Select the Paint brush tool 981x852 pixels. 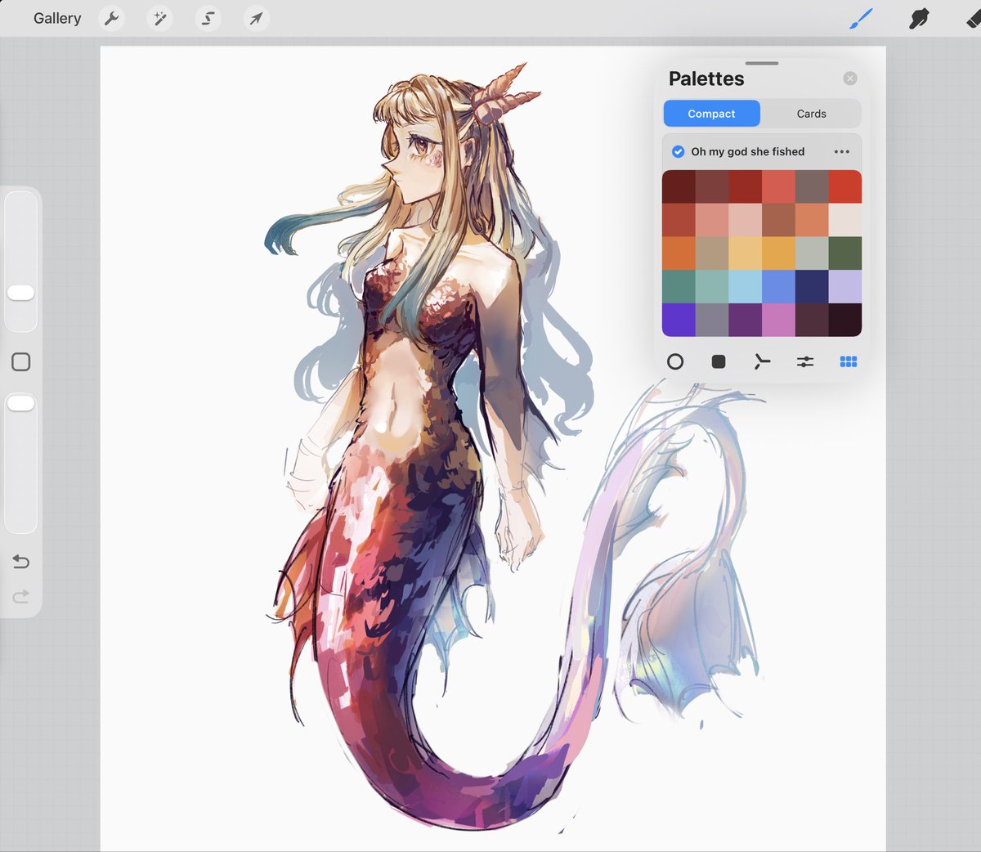point(862,18)
